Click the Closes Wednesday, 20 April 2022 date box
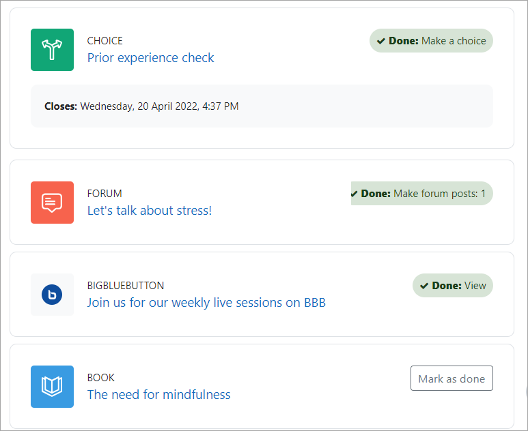Image resolution: width=528 pixels, height=431 pixels. (x=261, y=106)
